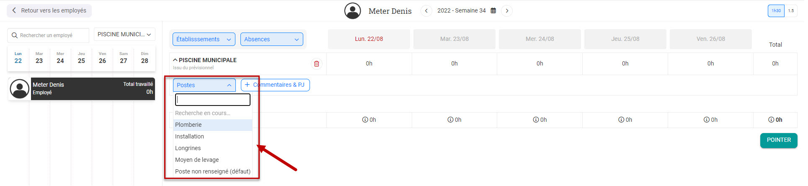808x186 pixels.
Task: Go back via Retour vers les employés
Action: [49, 10]
